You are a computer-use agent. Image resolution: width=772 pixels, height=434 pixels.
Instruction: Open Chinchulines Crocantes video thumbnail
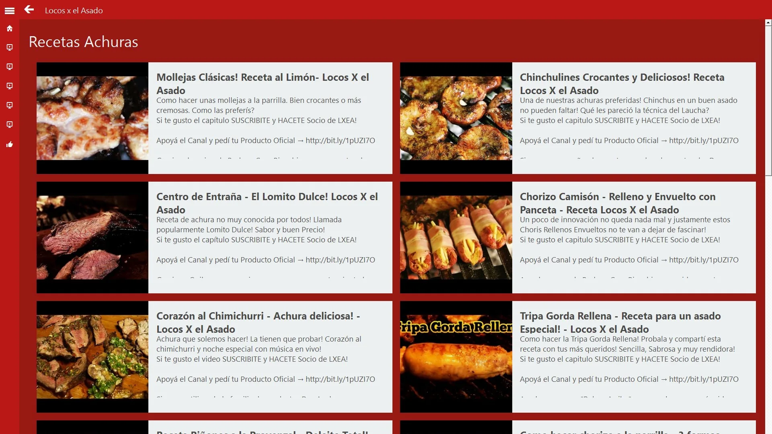(456, 118)
